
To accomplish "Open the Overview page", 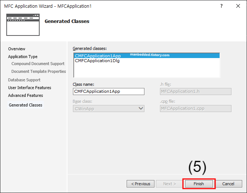I will coord(17,49).
